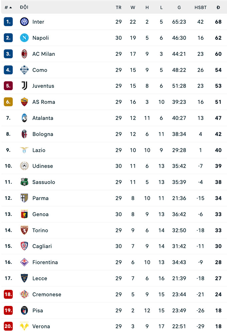Click the blue rank 1 badge

click(x=8, y=22)
